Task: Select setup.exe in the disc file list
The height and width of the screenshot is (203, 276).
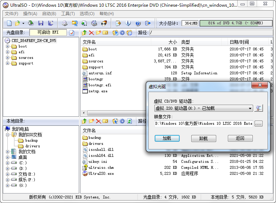Action: point(95,91)
